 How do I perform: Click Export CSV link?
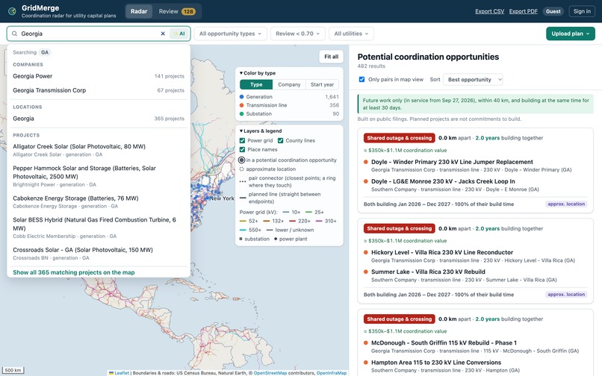click(489, 11)
